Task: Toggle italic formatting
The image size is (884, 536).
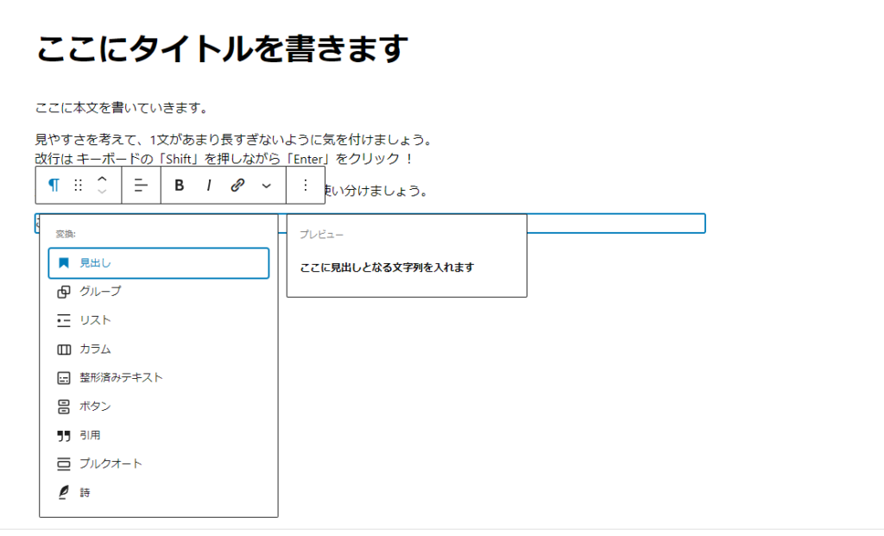Action: click(208, 186)
